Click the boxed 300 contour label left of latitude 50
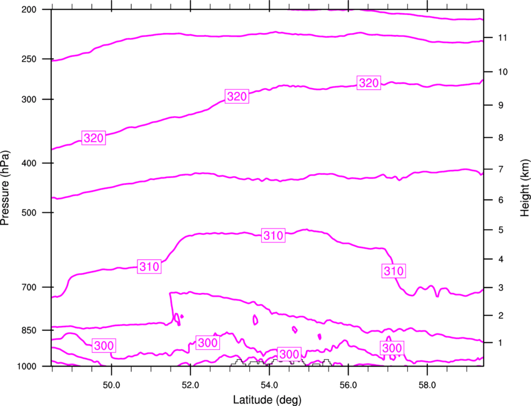Viewport: 531px width, 406px height. (104, 346)
